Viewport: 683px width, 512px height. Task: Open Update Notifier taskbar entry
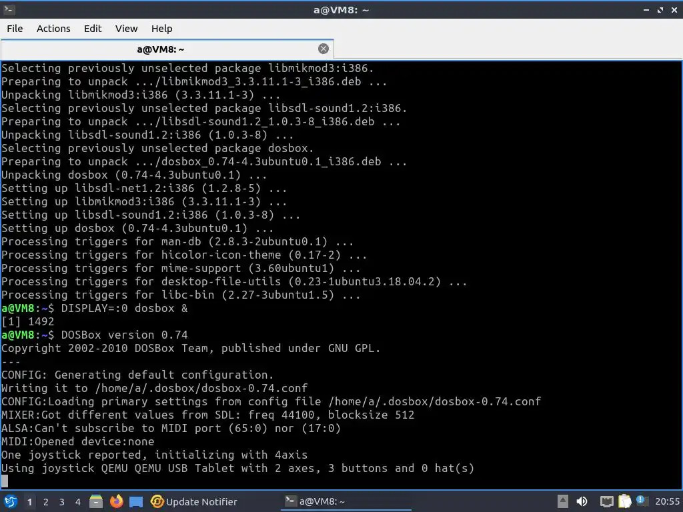(x=194, y=501)
